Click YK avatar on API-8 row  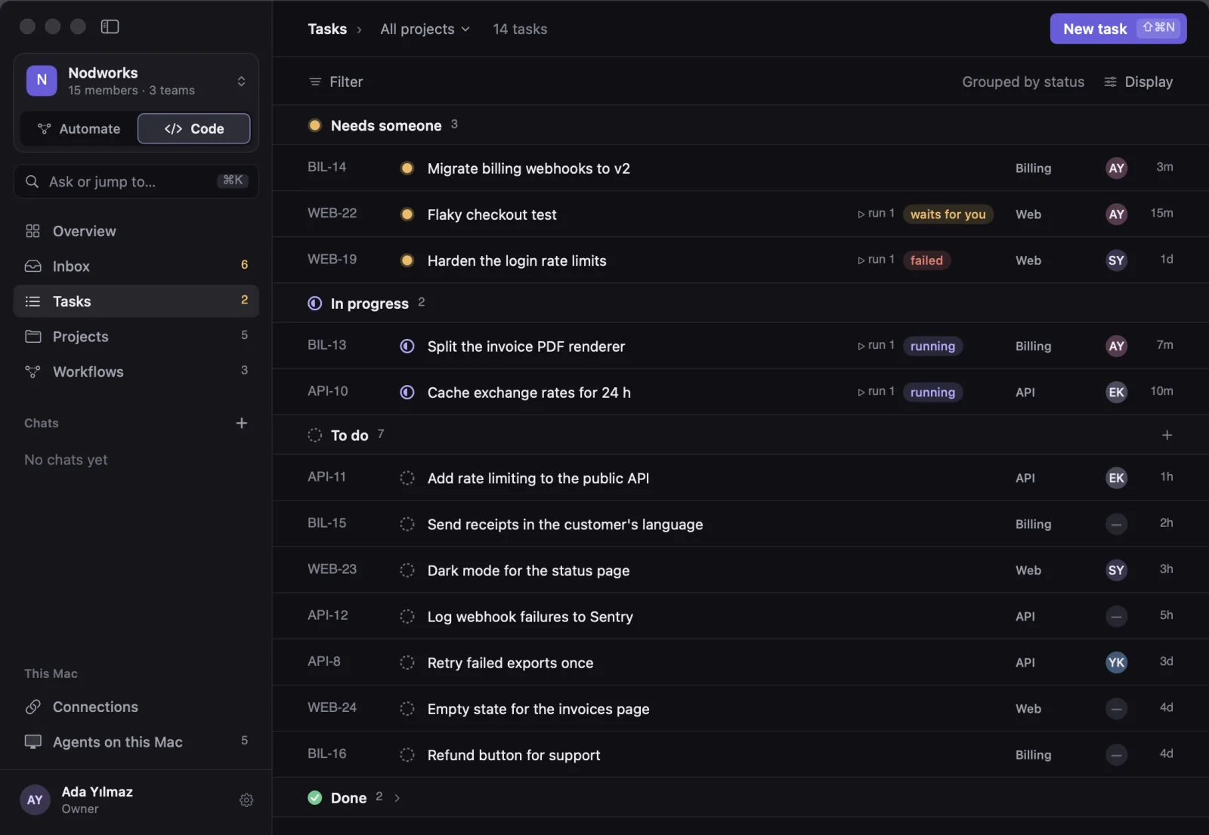point(1116,662)
